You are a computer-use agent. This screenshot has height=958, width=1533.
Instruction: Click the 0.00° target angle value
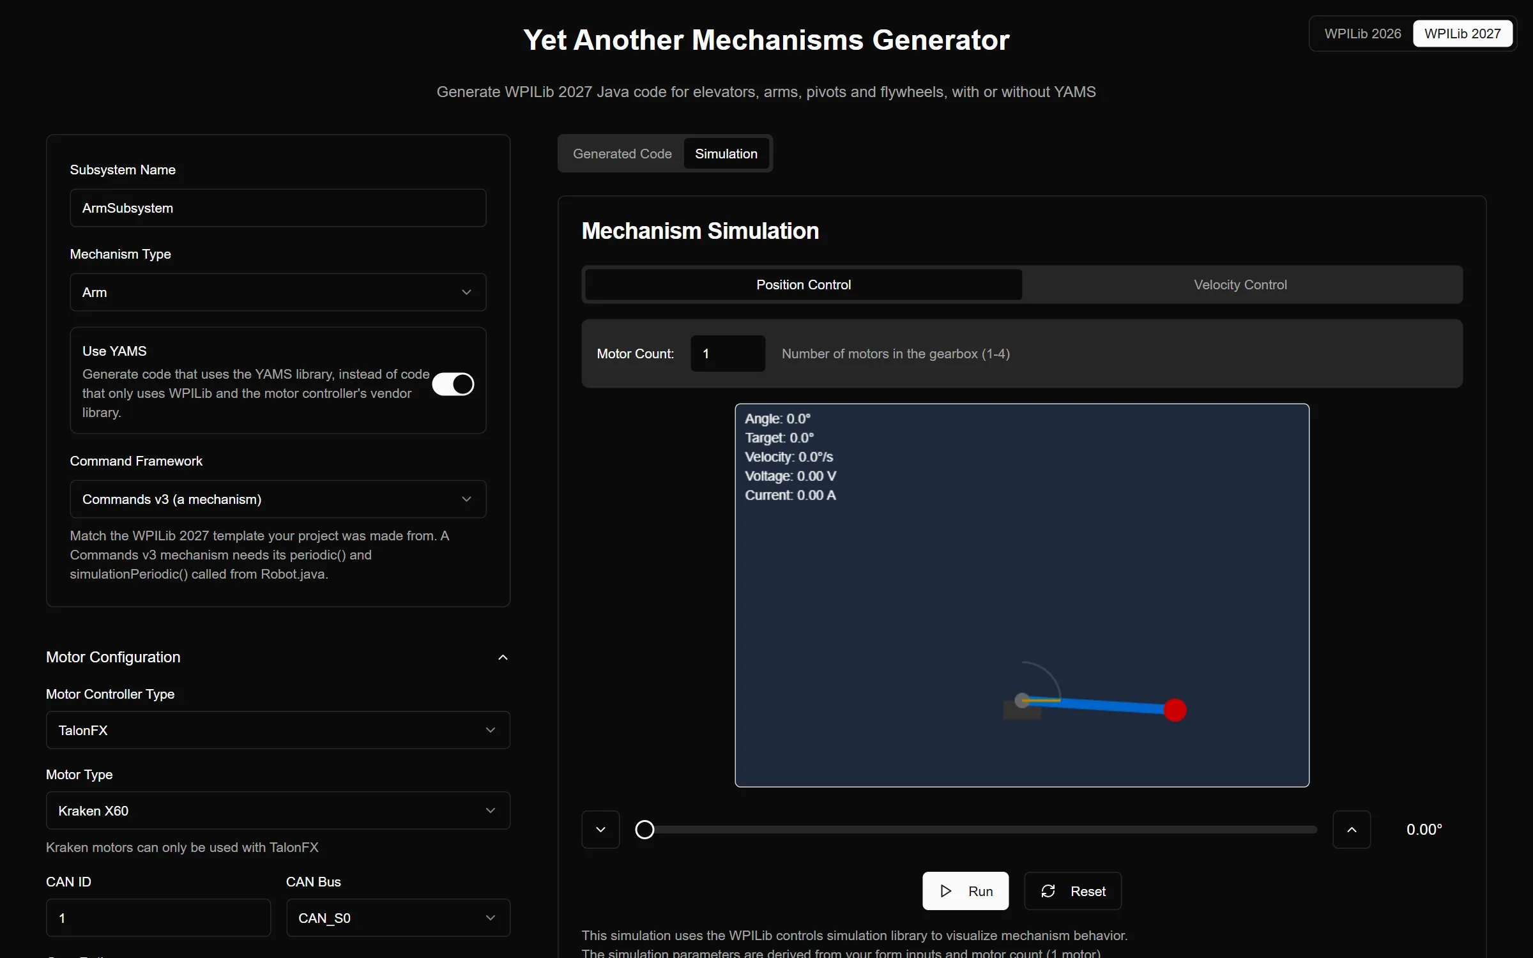coord(1424,830)
